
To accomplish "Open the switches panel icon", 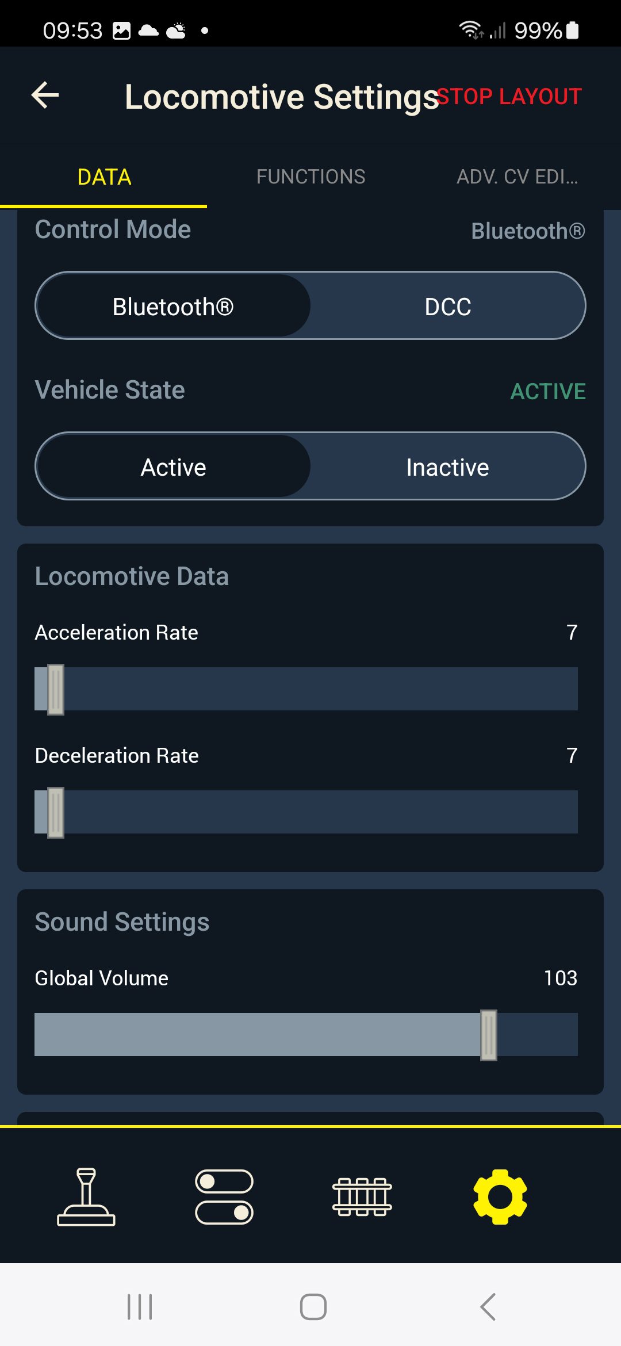I will (x=224, y=1196).
